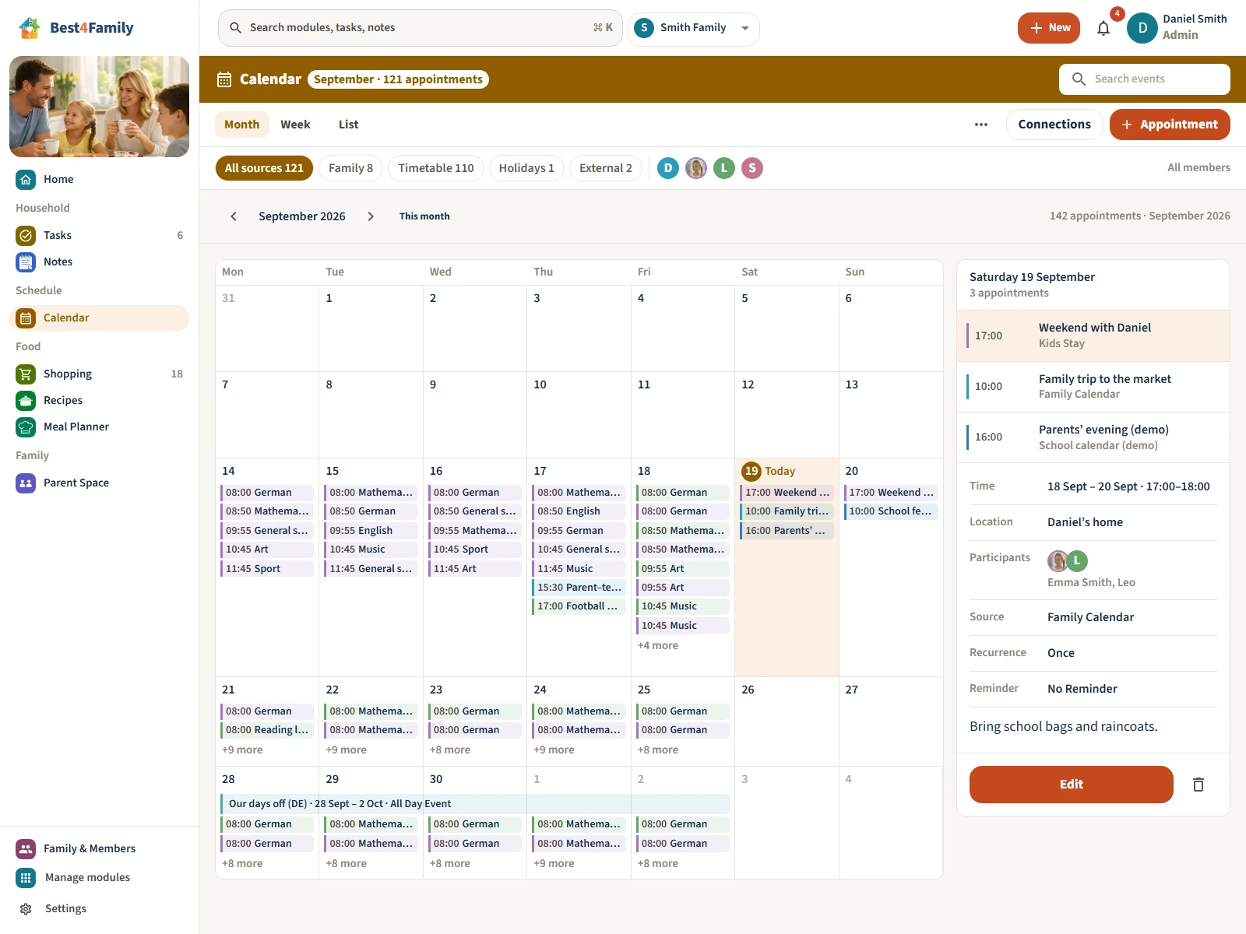The image size is (1246, 934).
Task: Open Smith Family dropdown
Action: pos(694,28)
